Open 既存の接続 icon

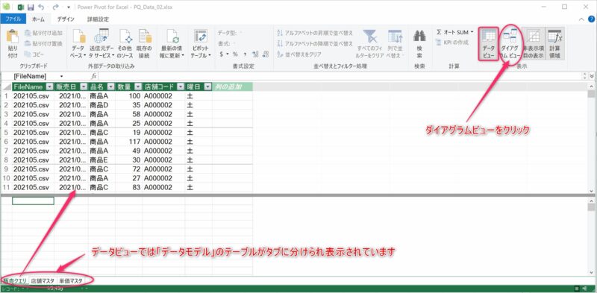point(145,37)
